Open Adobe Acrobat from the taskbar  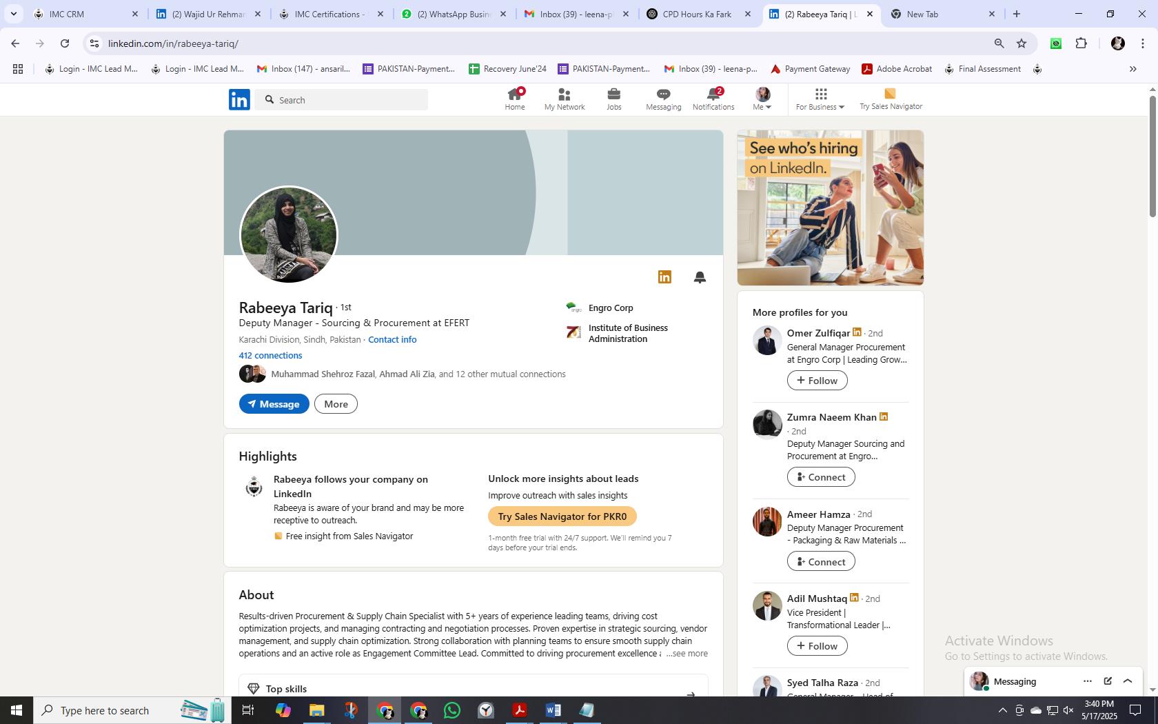click(x=519, y=710)
